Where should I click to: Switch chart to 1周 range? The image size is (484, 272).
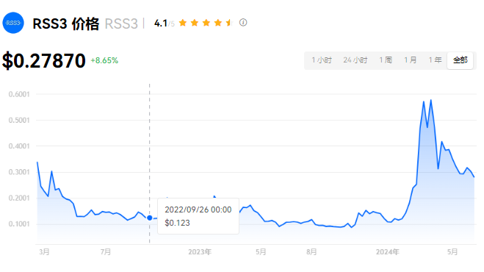click(386, 60)
